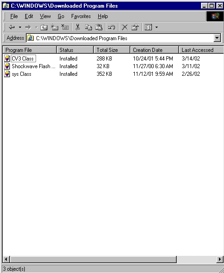Image resolution: width=224 pixels, height=273 pixels.
Task: Click the Views toolbar button
Action: click(x=148, y=27)
